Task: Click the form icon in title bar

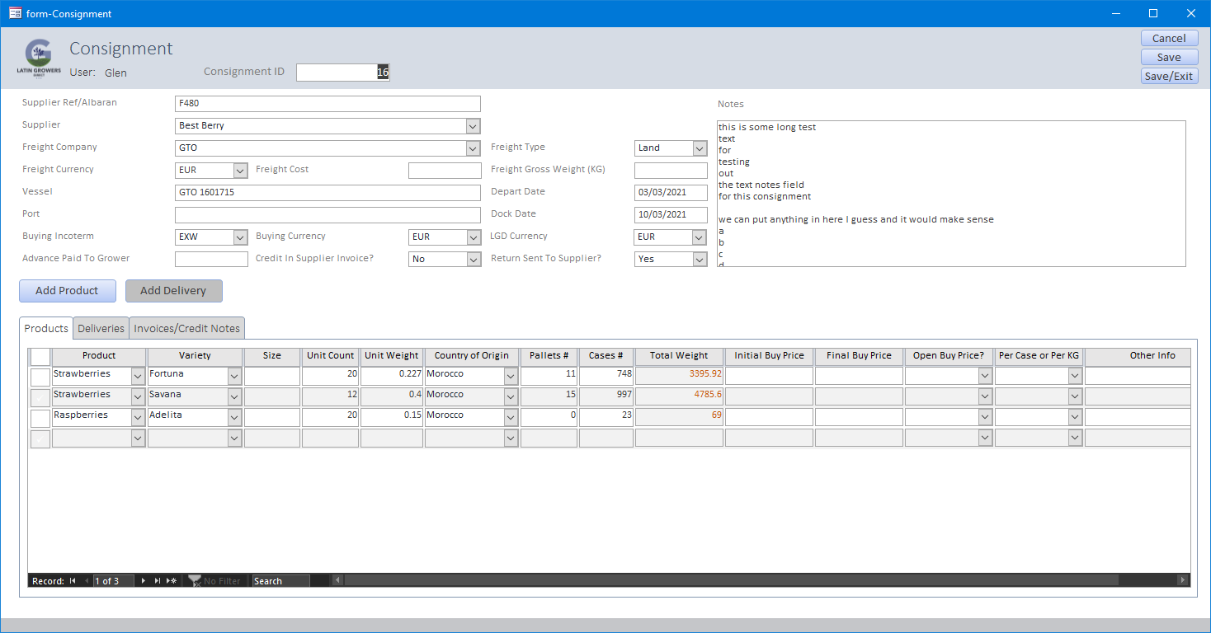Action: tap(15, 13)
